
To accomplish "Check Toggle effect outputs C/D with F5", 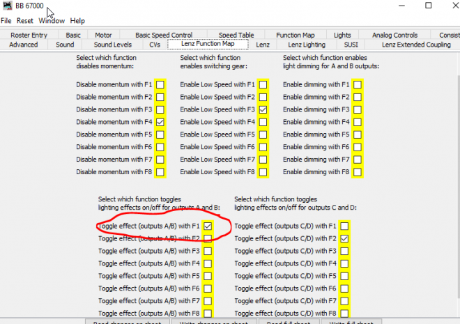I will point(344,276).
